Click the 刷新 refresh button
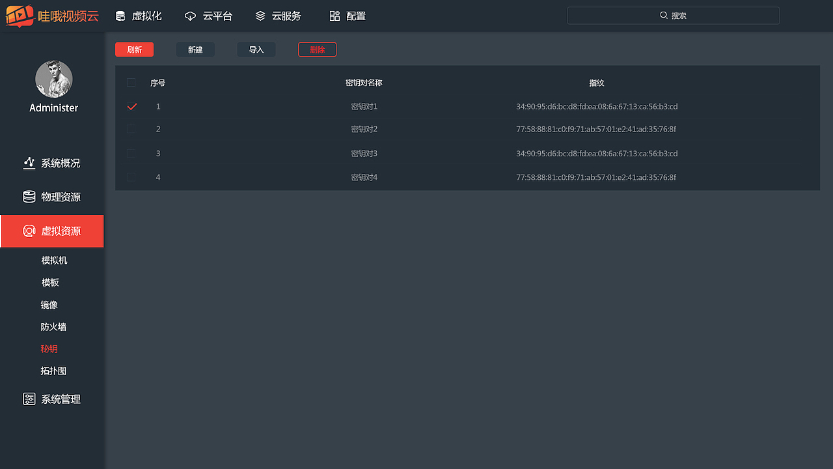This screenshot has height=469, width=833. pyautogui.click(x=134, y=50)
